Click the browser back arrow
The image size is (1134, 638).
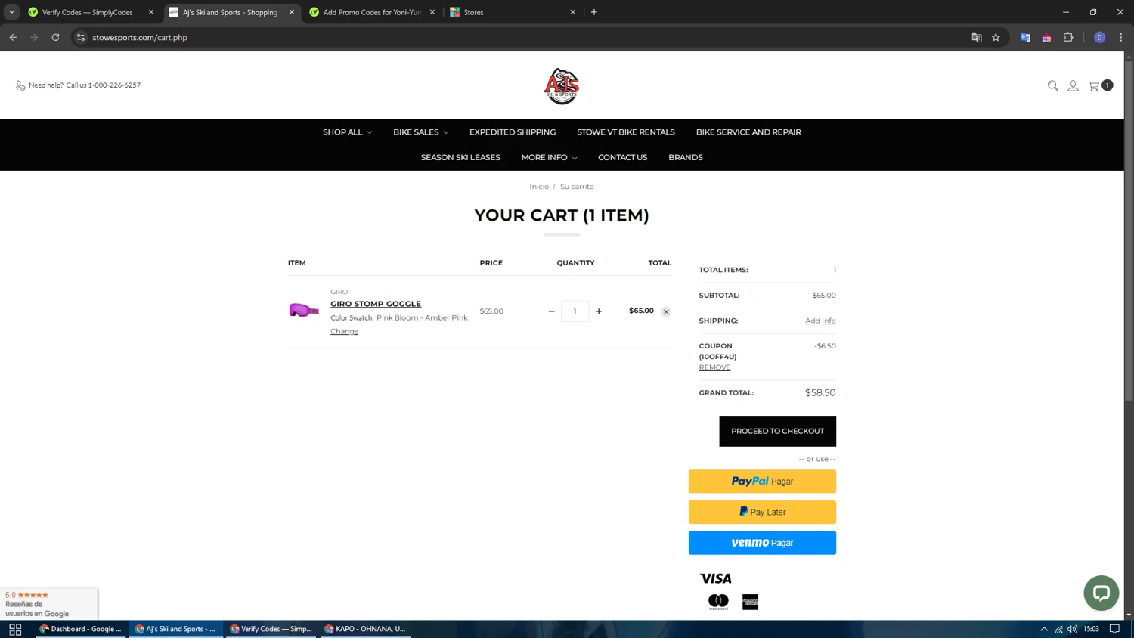coord(13,37)
